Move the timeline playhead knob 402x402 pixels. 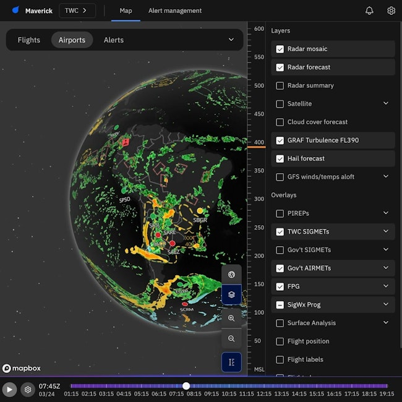click(186, 385)
